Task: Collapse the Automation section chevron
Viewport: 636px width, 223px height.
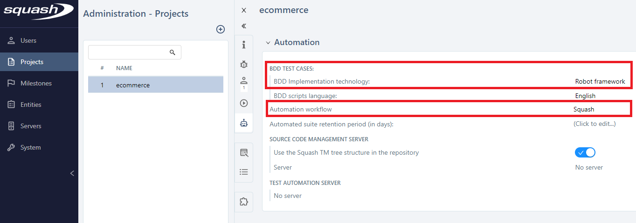Action: 268,43
